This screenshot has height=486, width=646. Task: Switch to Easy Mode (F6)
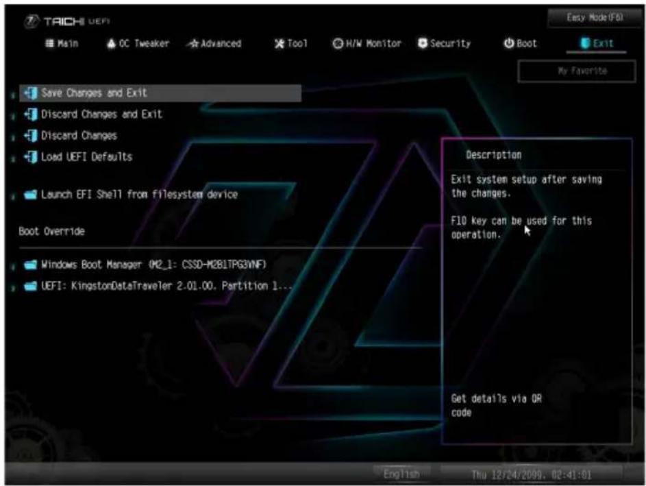[594, 17]
